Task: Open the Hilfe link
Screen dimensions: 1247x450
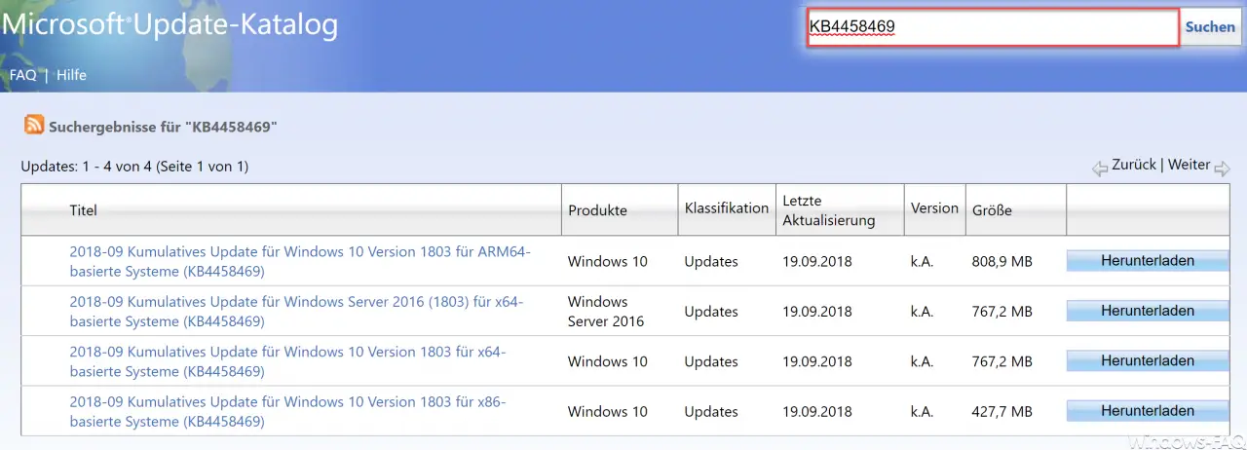Action: [x=71, y=75]
